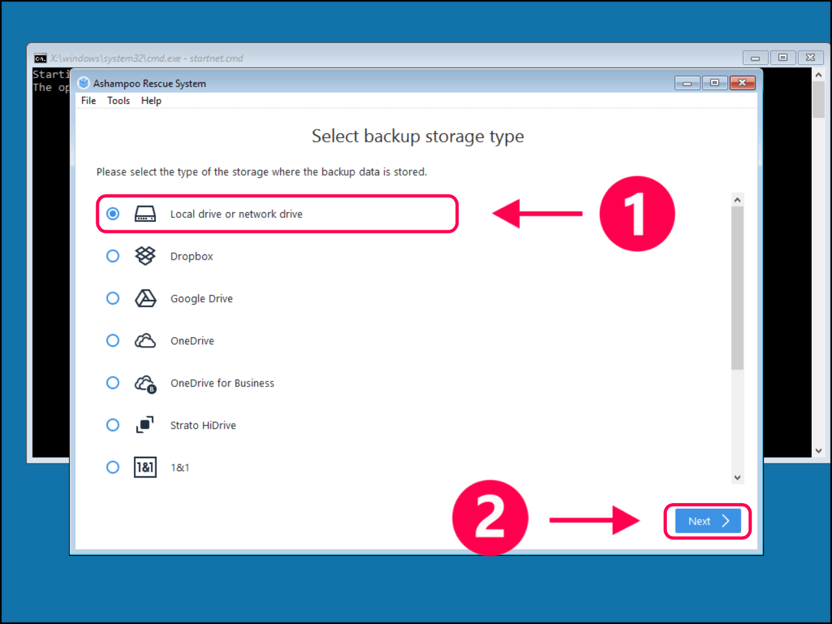Maximize the Ashampoo Rescue System window
The image size is (832, 624).
tap(714, 83)
